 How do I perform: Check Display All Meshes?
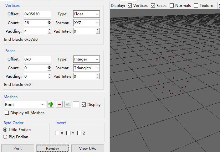tap(7, 113)
